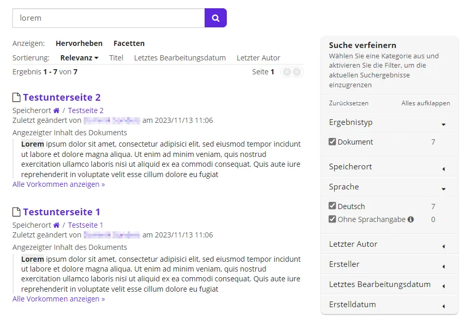Viewport: 465px width, 318px height.
Task: Click the previous page arrow
Action: click(286, 72)
